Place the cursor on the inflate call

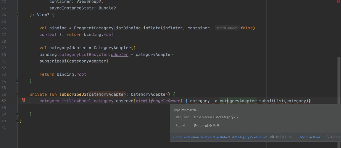[152, 28]
